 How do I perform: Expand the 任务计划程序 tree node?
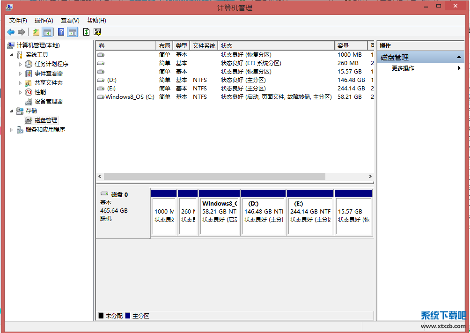click(20, 64)
